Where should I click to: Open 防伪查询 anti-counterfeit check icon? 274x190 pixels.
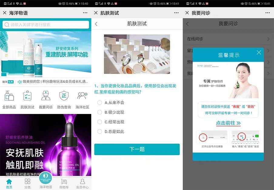64,98
